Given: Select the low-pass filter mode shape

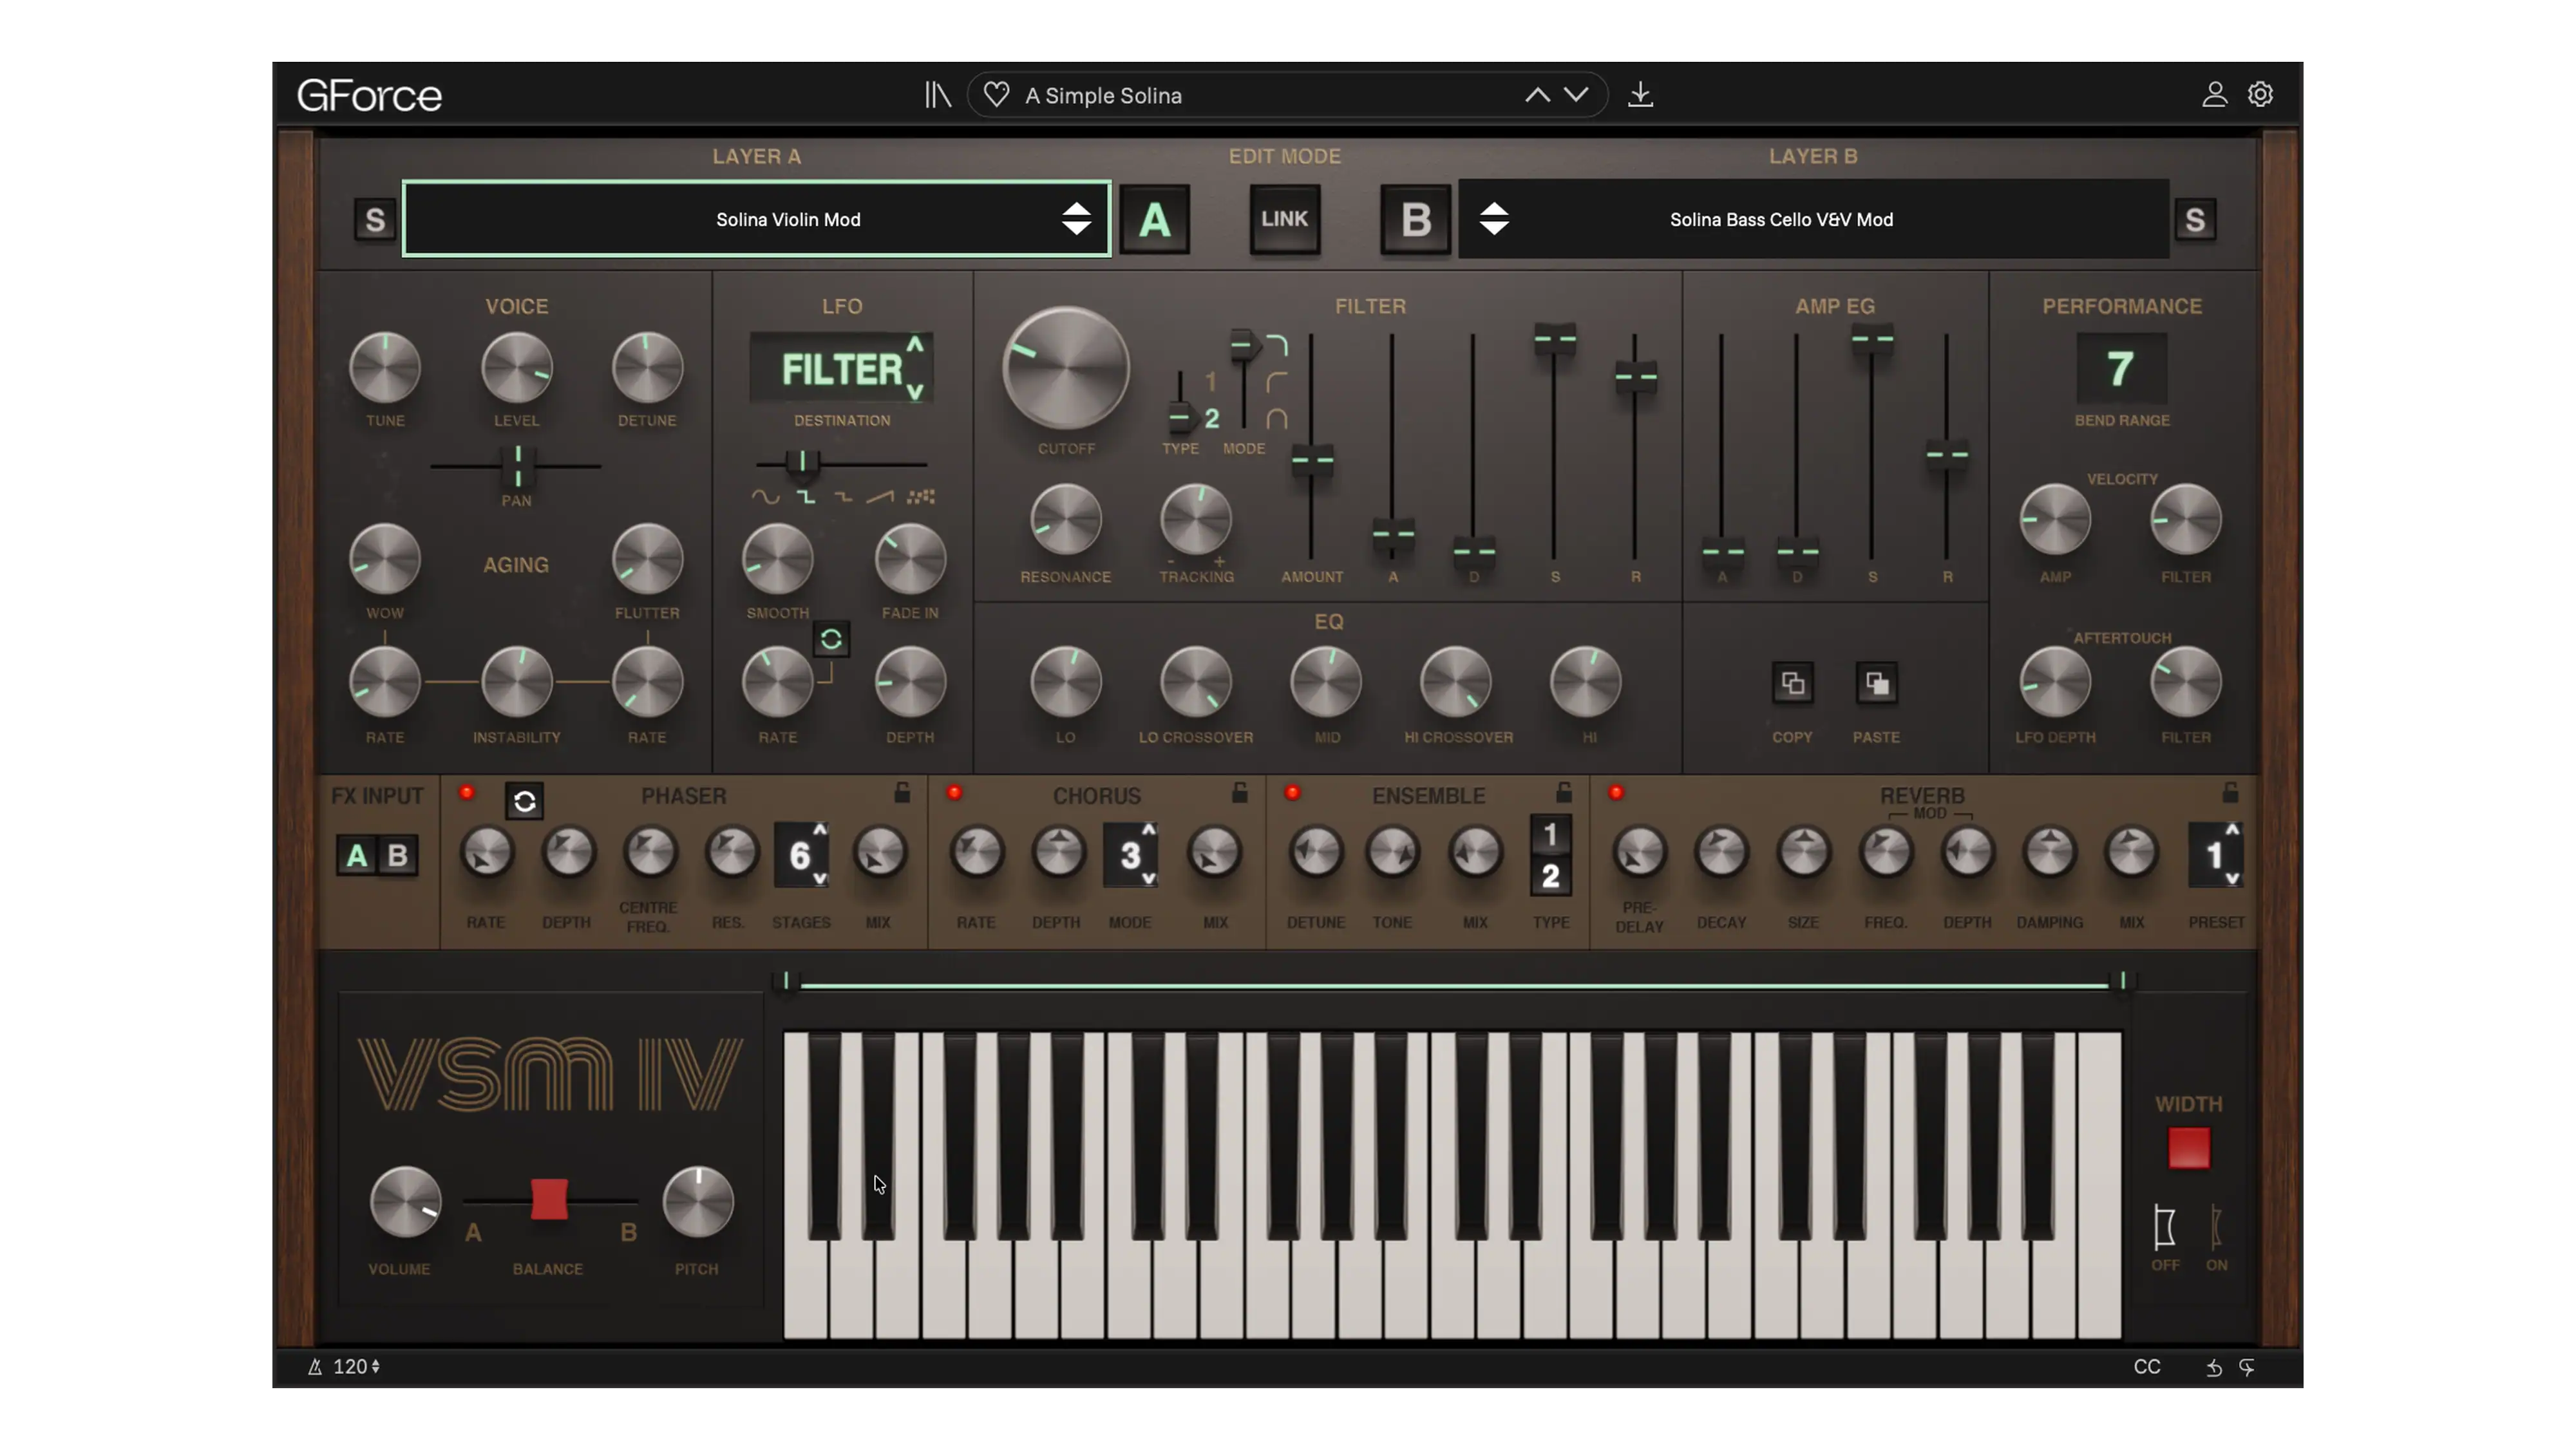Looking at the screenshot, I should tap(1277, 346).
